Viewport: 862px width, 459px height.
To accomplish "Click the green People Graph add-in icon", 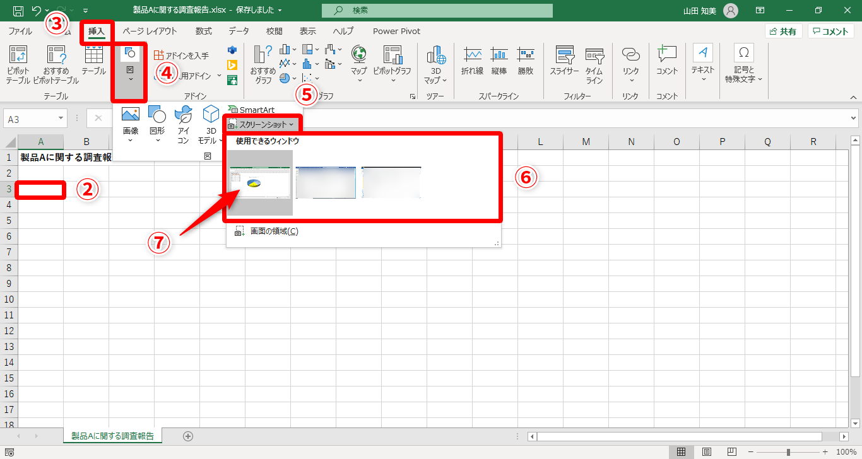I will coord(232,79).
